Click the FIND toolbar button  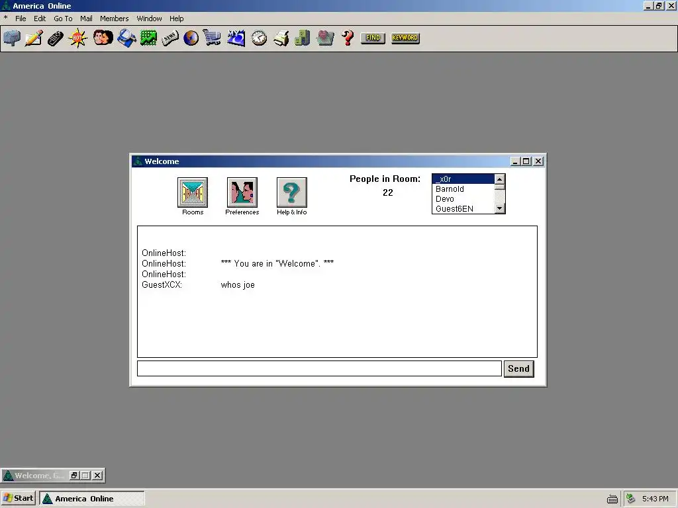[373, 38]
